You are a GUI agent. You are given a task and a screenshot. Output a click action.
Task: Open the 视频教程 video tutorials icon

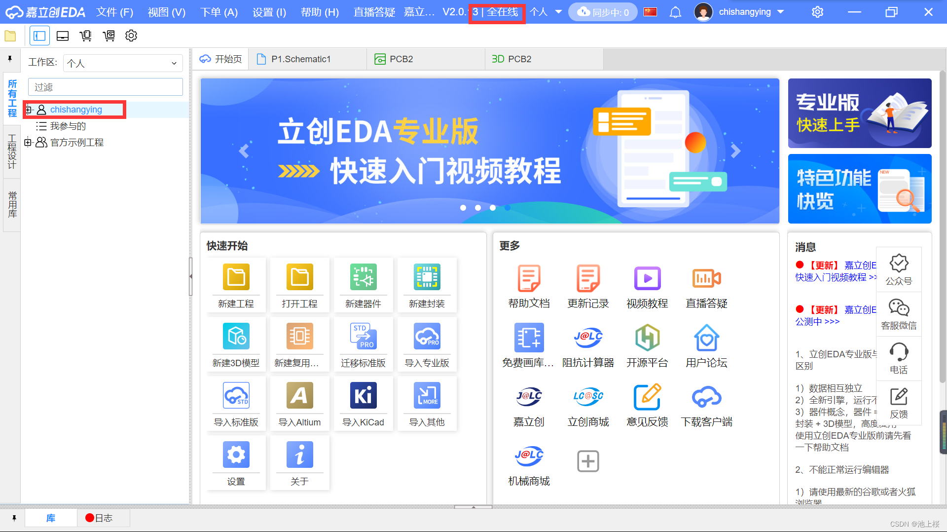click(x=647, y=285)
